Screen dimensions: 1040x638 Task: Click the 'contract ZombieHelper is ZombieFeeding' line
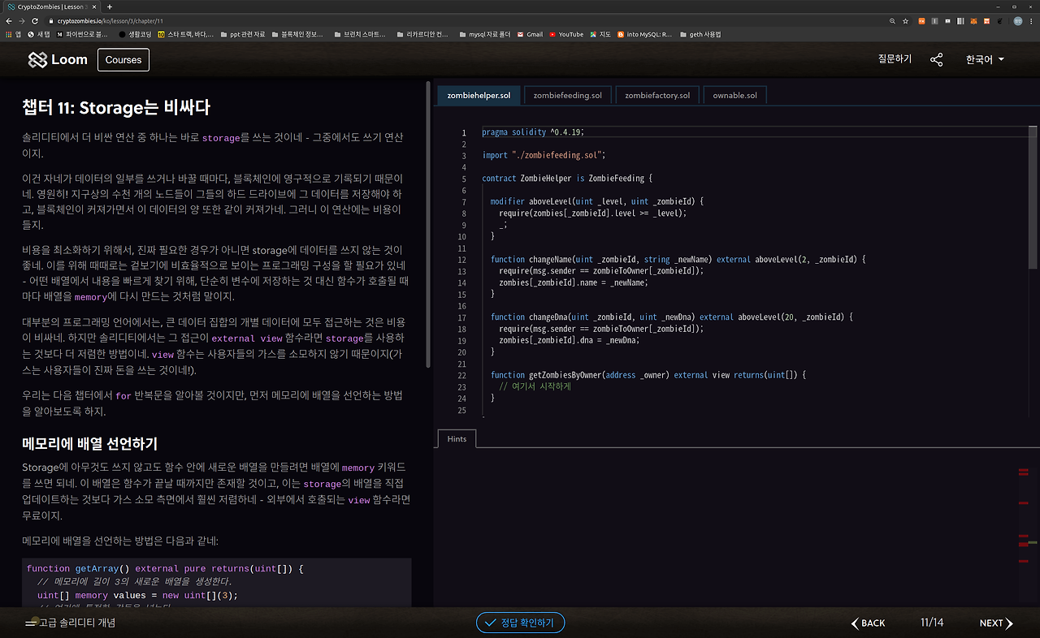(x=567, y=179)
